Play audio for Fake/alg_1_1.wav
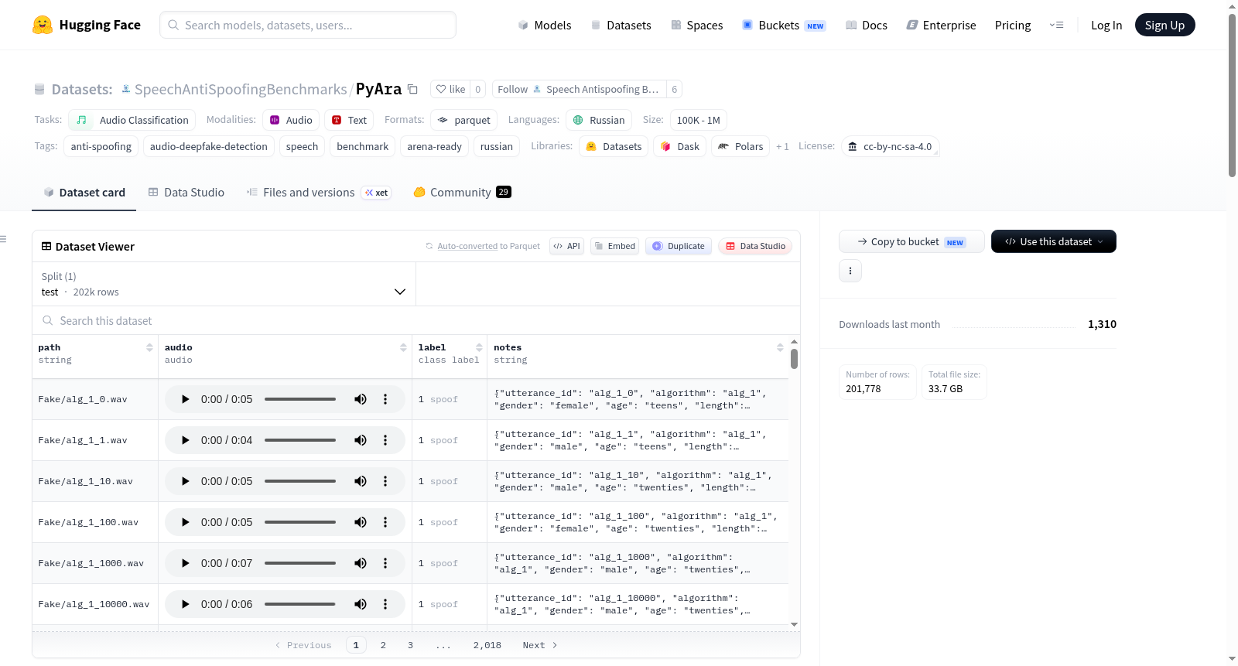Screen dimensions: 1238x666 [x=185, y=440]
